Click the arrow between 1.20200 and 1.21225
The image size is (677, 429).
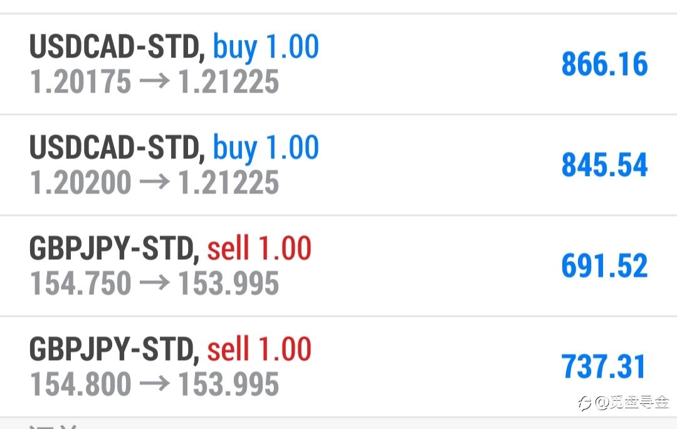click(x=155, y=182)
